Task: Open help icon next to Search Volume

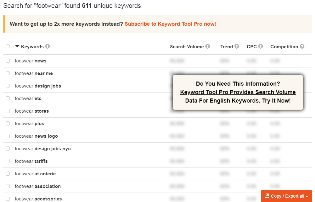Action: click(x=208, y=46)
